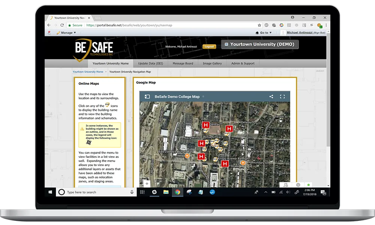This screenshot has width=375, height=225.
Task: Share the BeSafe Demo College Map
Action: pos(271,97)
